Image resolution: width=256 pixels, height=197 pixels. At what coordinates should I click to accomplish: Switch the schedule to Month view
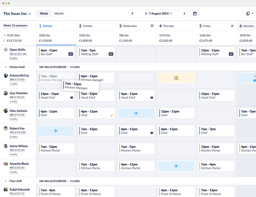pyautogui.click(x=59, y=13)
